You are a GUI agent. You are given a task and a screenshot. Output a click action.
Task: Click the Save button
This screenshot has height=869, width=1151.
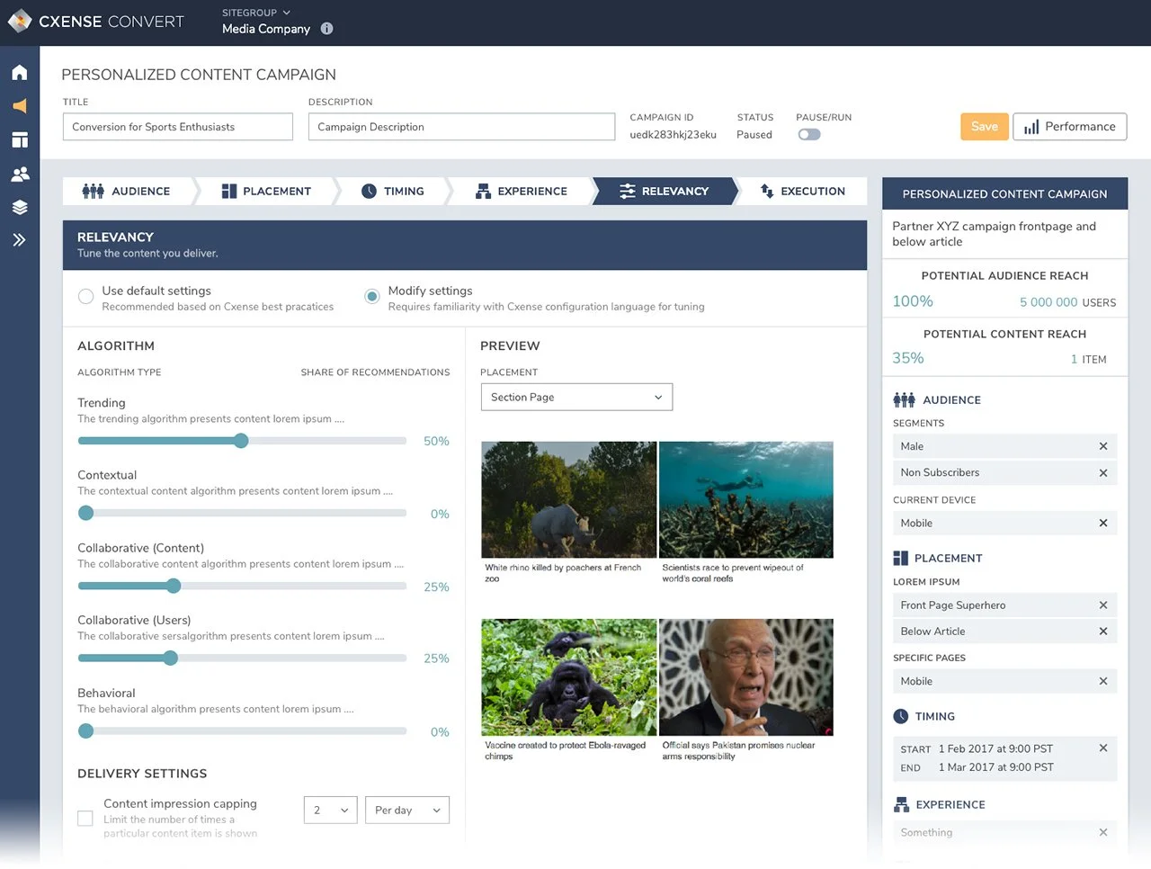pyautogui.click(x=984, y=127)
